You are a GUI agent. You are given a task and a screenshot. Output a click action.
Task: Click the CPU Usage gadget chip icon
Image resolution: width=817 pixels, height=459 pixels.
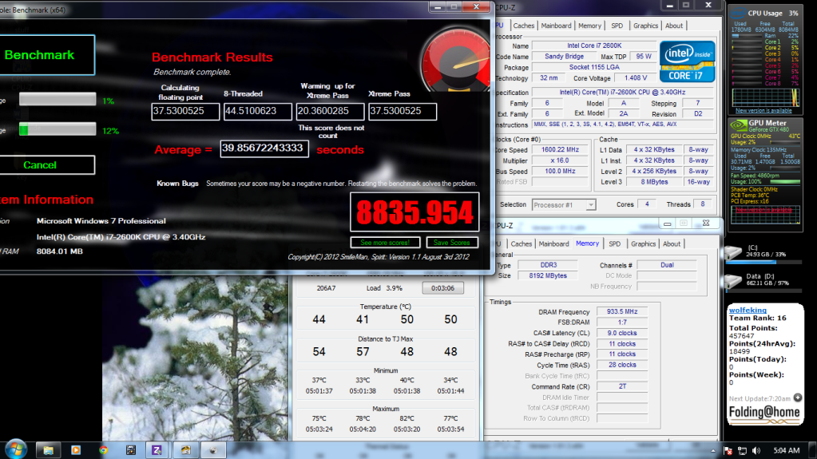(738, 13)
